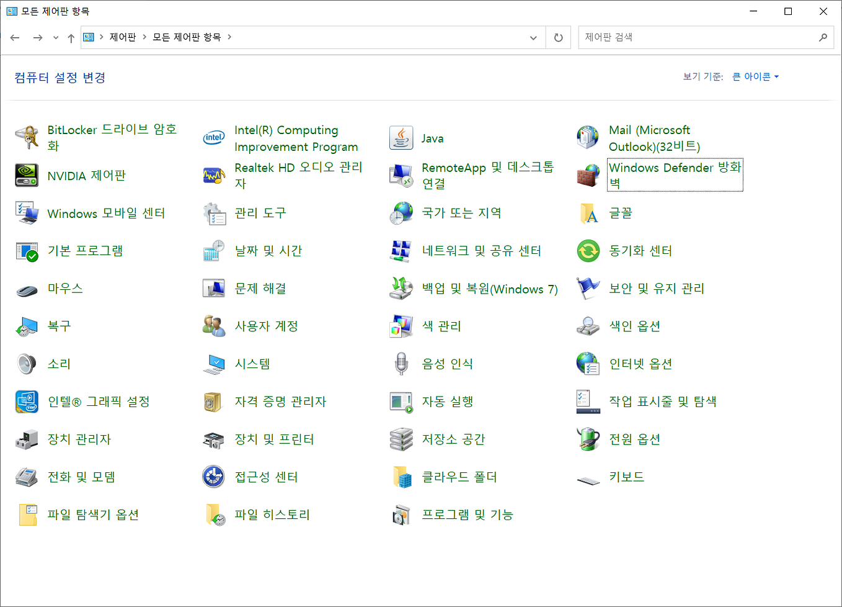
Task: Open 장치 및 프린터 icon
Action: pyautogui.click(x=214, y=439)
